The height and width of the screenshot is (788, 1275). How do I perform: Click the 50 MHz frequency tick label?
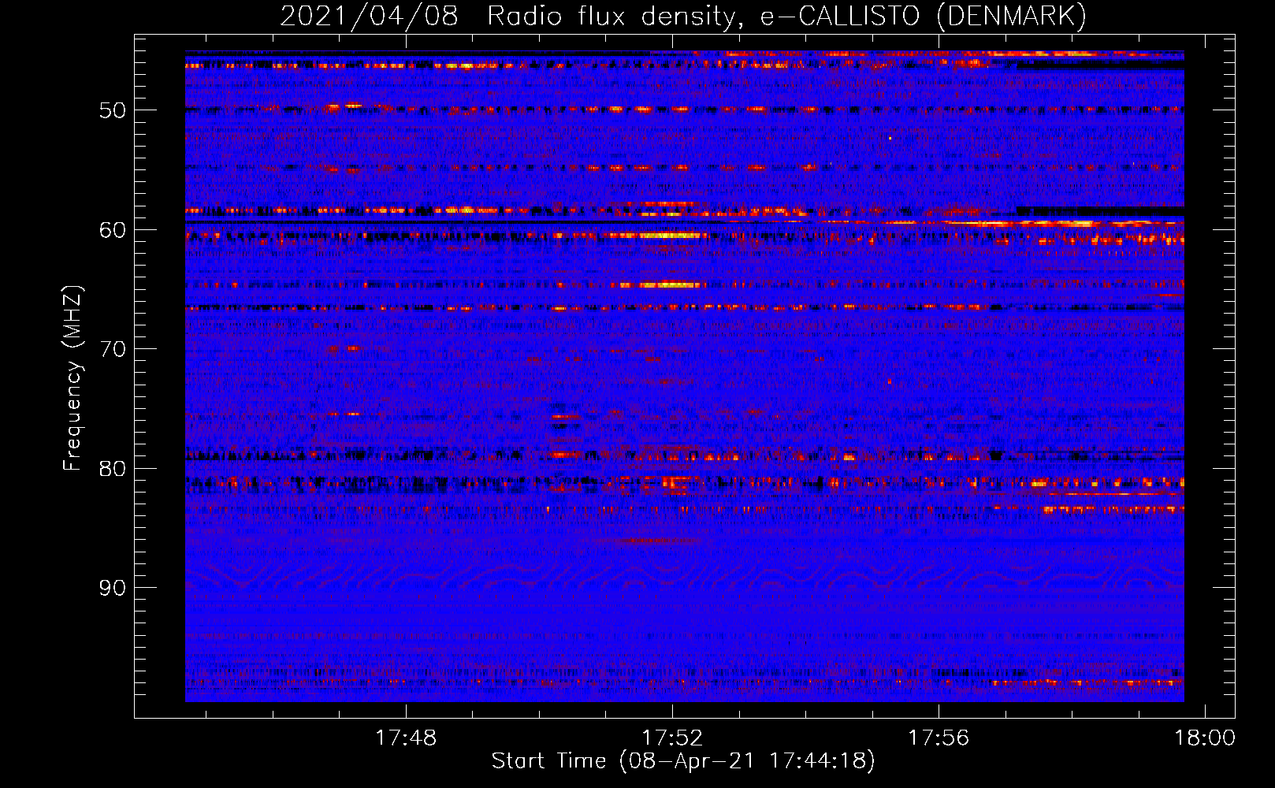pos(112,110)
